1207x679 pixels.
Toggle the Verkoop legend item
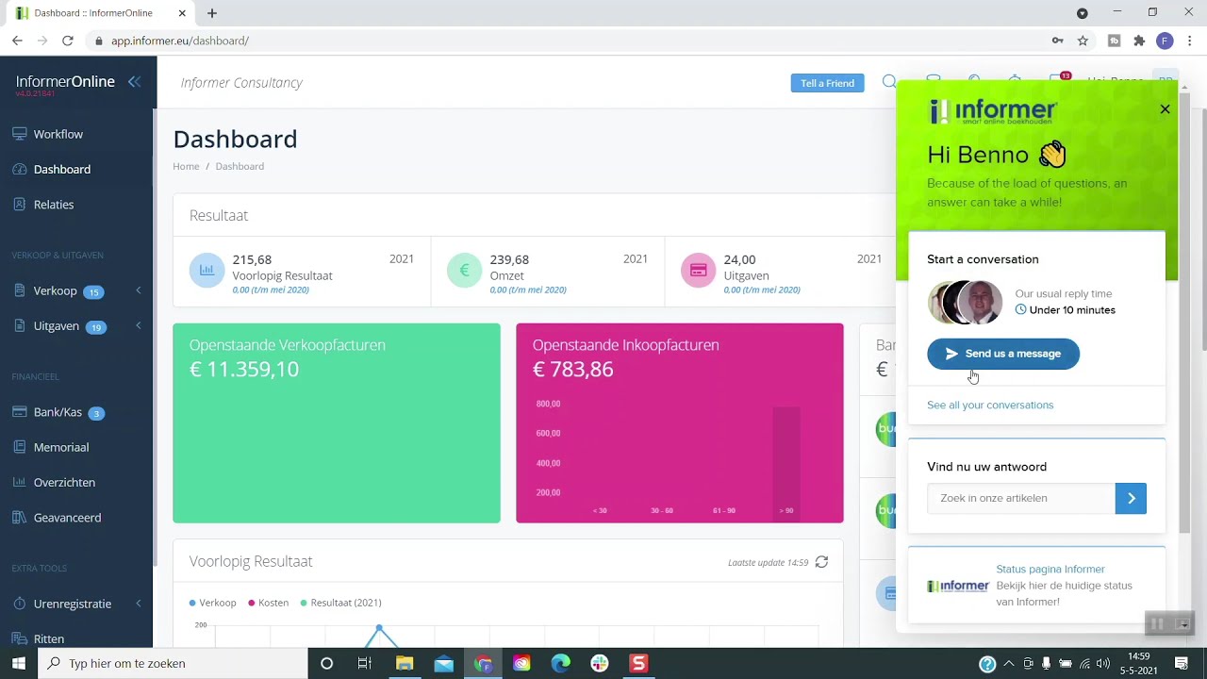coord(212,603)
